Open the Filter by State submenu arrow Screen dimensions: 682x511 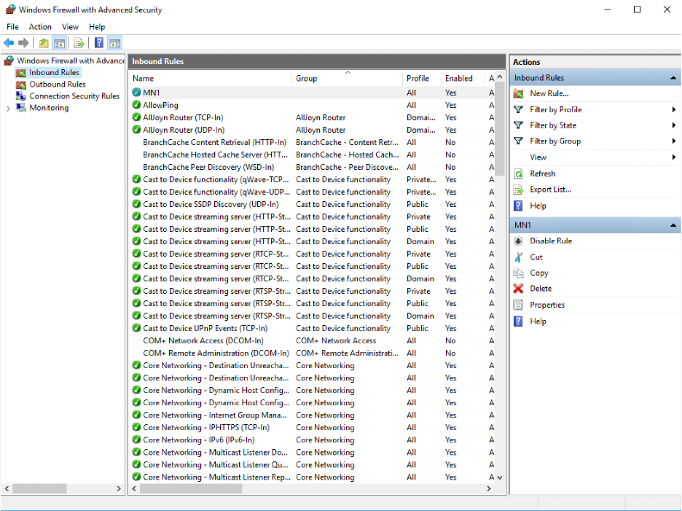click(x=674, y=125)
